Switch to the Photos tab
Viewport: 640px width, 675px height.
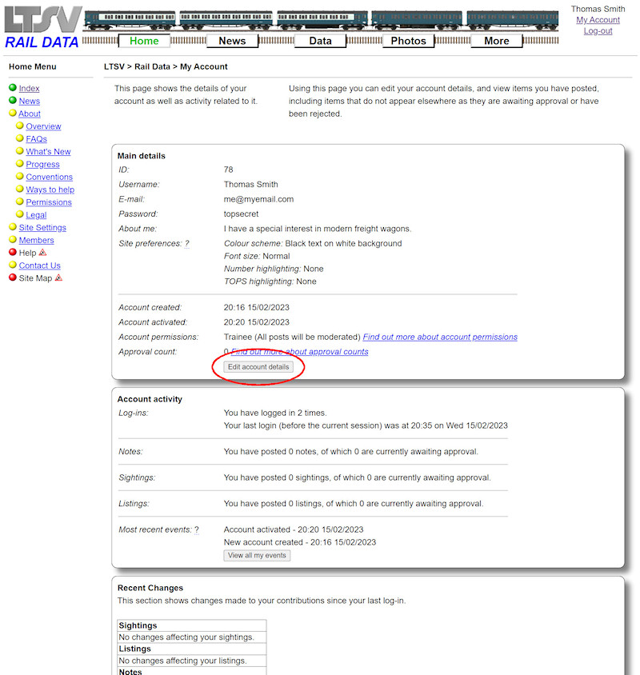point(408,40)
